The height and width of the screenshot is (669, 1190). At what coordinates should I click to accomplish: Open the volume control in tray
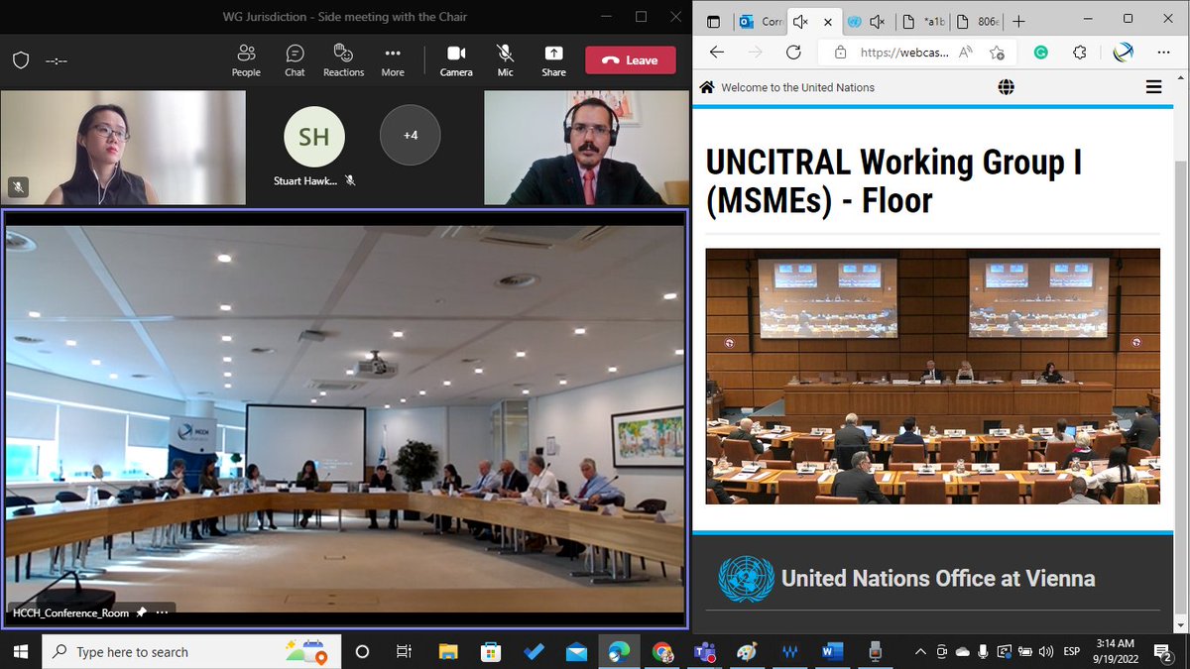(1046, 651)
